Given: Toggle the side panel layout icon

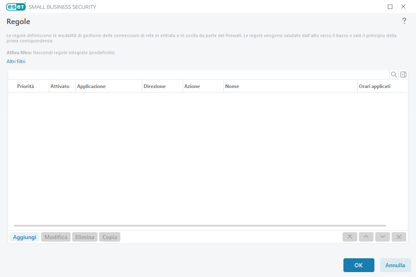Looking at the screenshot, I should [403, 74].
